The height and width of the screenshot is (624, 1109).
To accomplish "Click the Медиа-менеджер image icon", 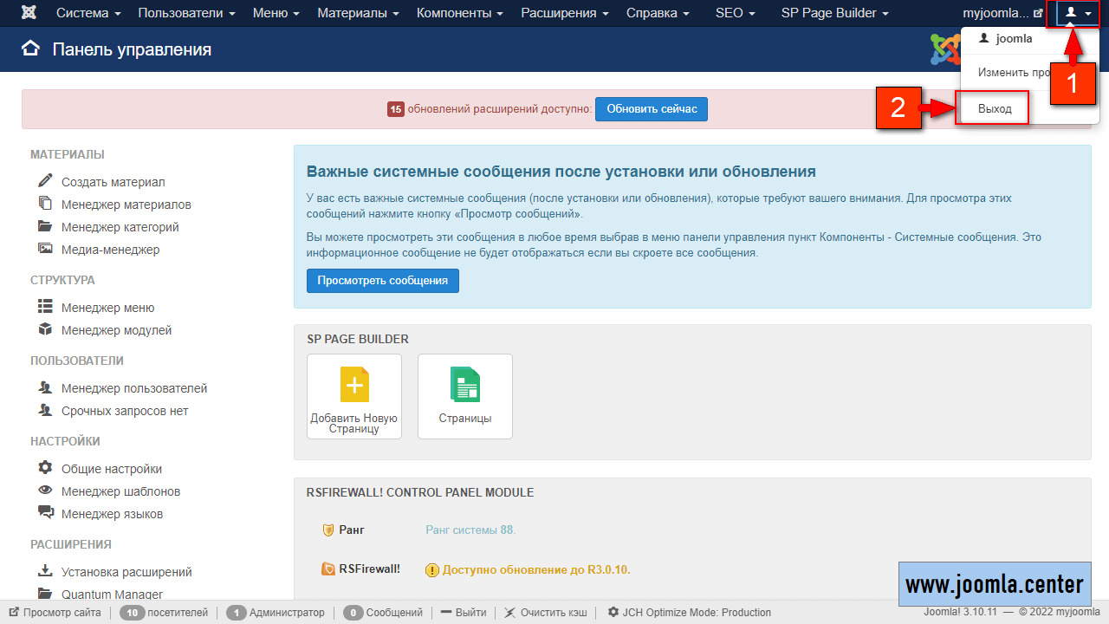I will point(45,249).
